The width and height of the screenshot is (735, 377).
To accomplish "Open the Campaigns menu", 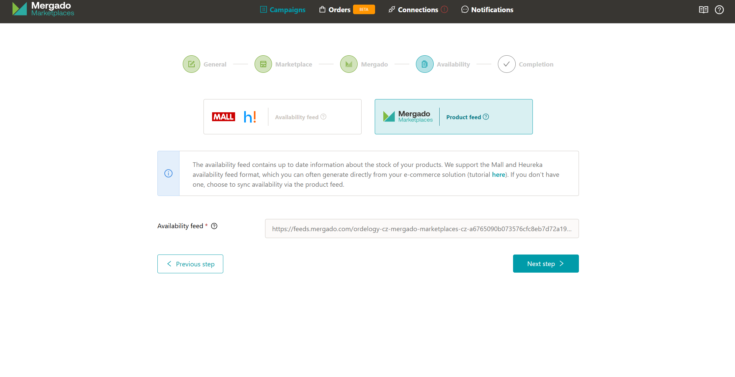I will [283, 10].
